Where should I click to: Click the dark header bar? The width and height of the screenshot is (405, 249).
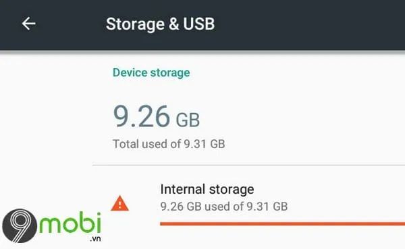pyautogui.click(x=202, y=25)
